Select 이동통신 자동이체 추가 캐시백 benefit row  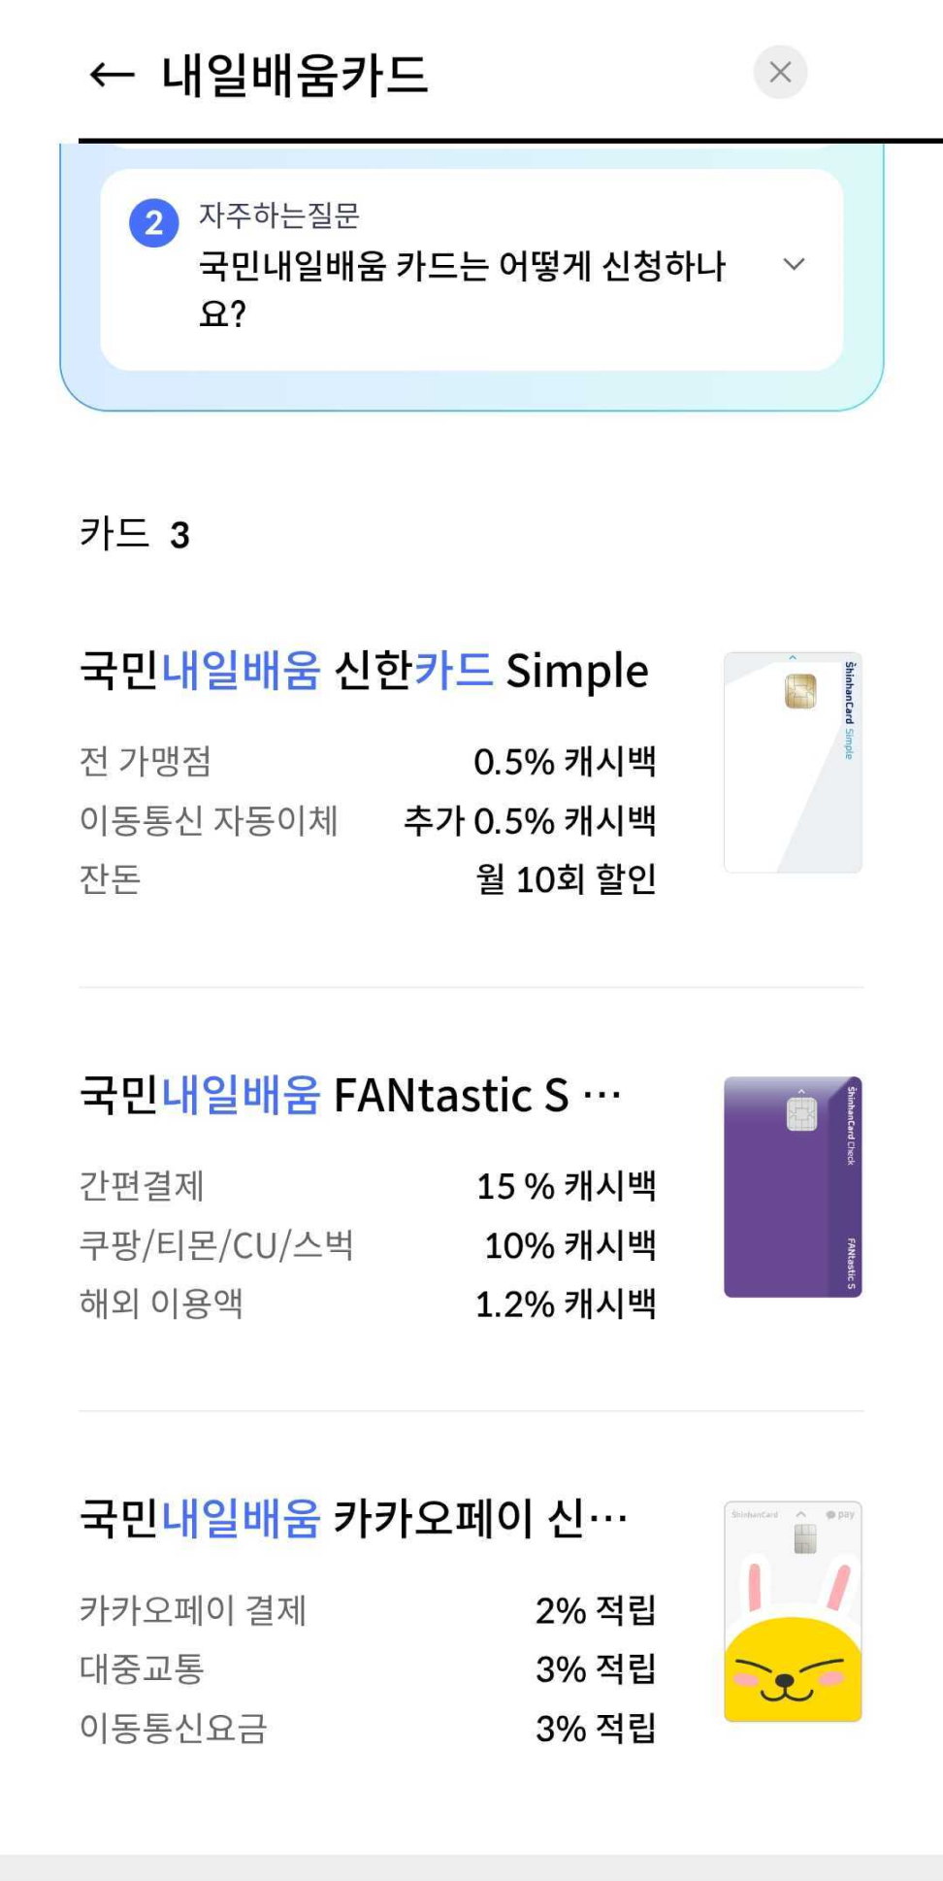(x=368, y=821)
